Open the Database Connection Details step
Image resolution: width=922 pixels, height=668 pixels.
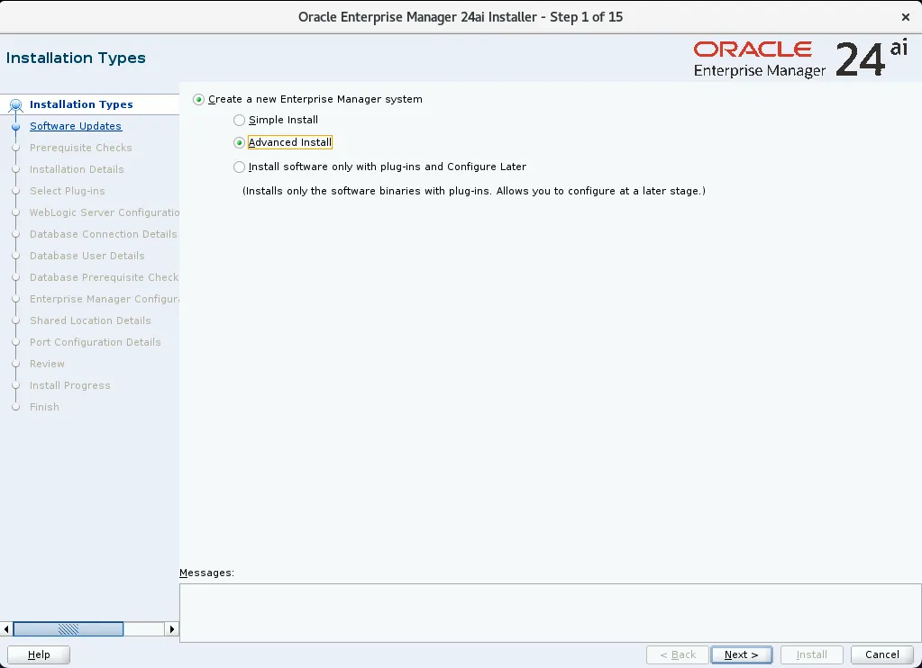103,234
